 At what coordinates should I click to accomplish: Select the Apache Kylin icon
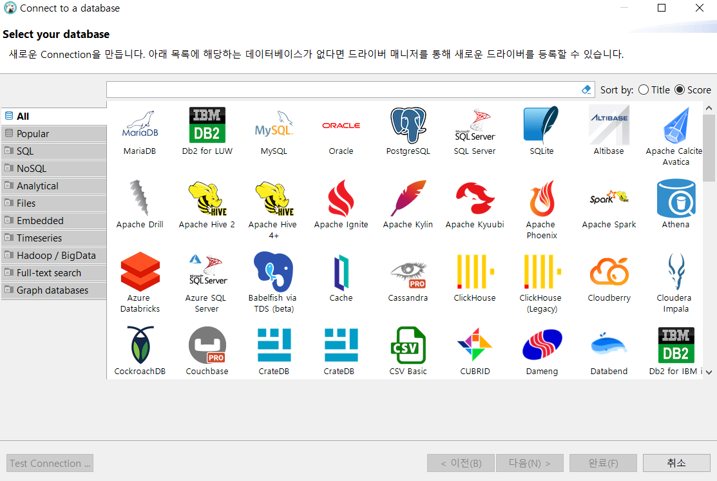pyautogui.click(x=408, y=198)
